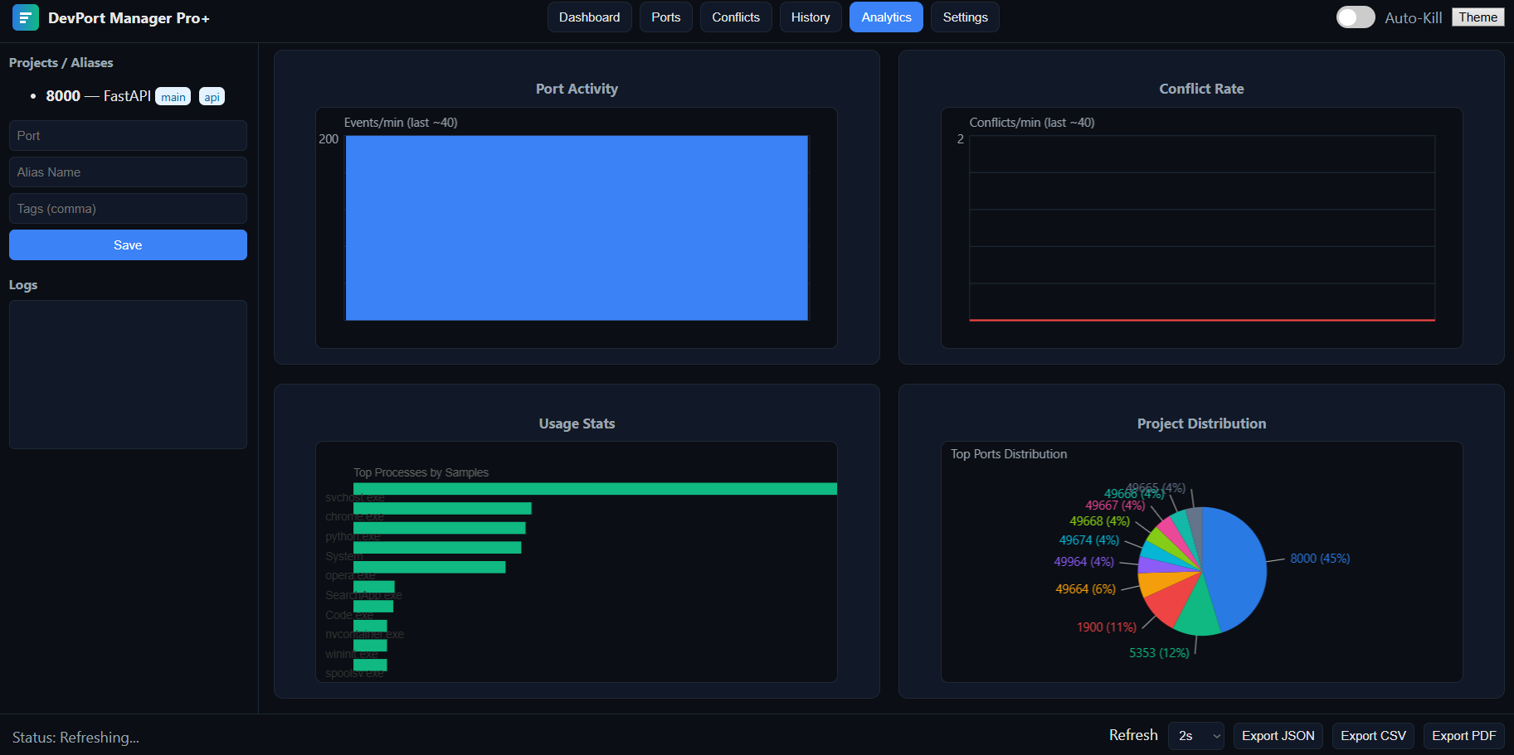1514x755 pixels.
Task: Click the DevPort Manager logo icon
Action: pos(26,17)
